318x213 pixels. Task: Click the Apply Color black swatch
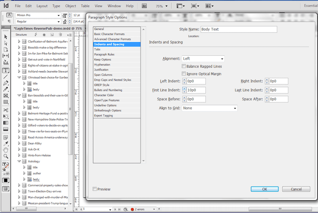[5, 181]
